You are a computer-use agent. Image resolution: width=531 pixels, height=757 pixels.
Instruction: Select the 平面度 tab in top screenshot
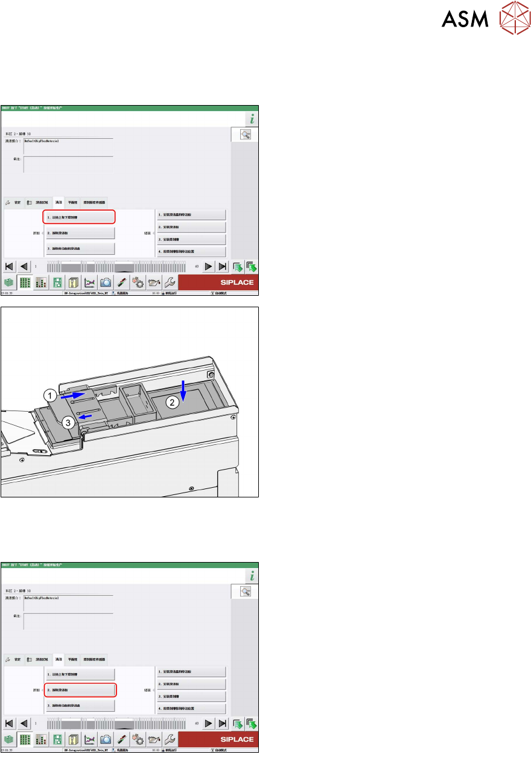(x=72, y=203)
